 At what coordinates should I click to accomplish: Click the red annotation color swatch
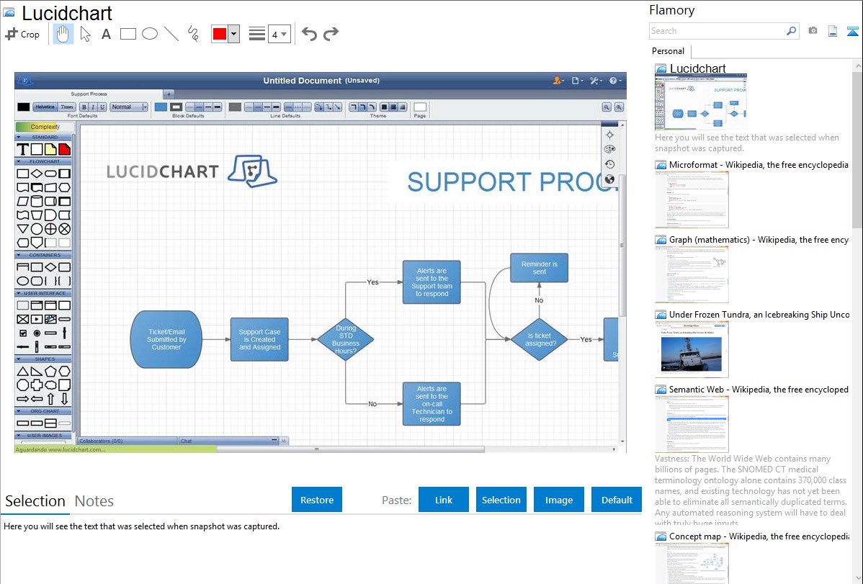(x=220, y=34)
